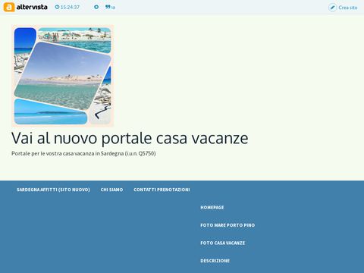Go to the Homepage menu item
This screenshot has height=273, width=364.
(212, 207)
